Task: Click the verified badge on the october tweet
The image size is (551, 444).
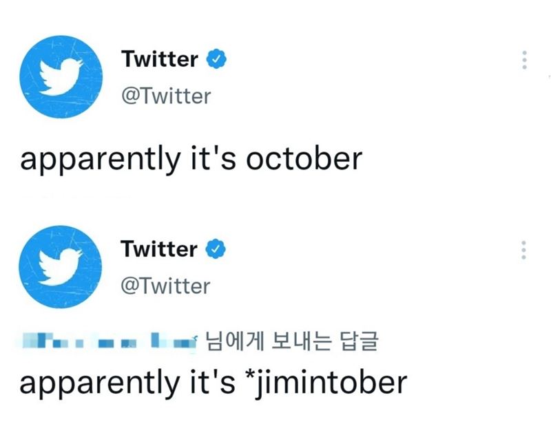Action: click(216, 59)
